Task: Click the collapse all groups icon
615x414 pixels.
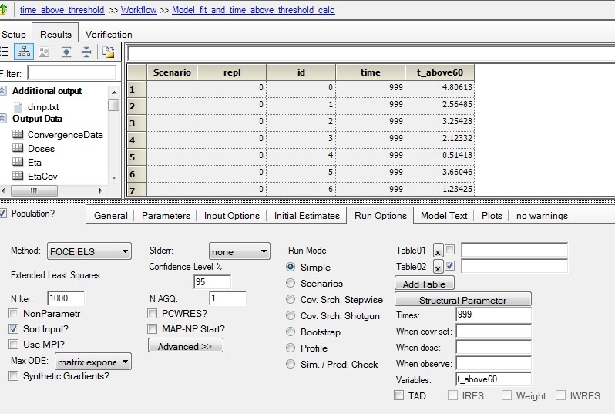Action: (x=86, y=52)
